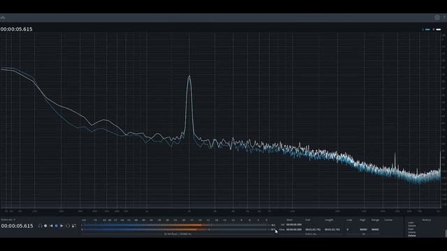Image resolution: width=447 pixels, height=251 pixels.
Task: Click the left channel peak readout value
Action: 273,225
